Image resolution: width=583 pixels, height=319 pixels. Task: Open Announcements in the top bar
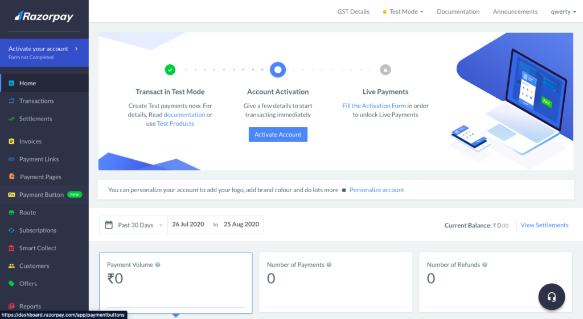tap(515, 11)
